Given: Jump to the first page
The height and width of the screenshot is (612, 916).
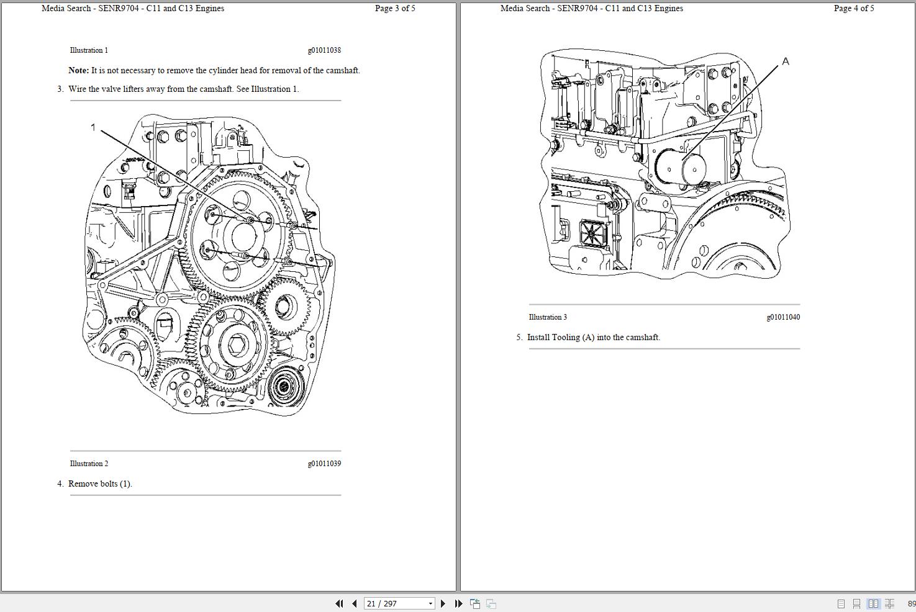Looking at the screenshot, I should (340, 603).
